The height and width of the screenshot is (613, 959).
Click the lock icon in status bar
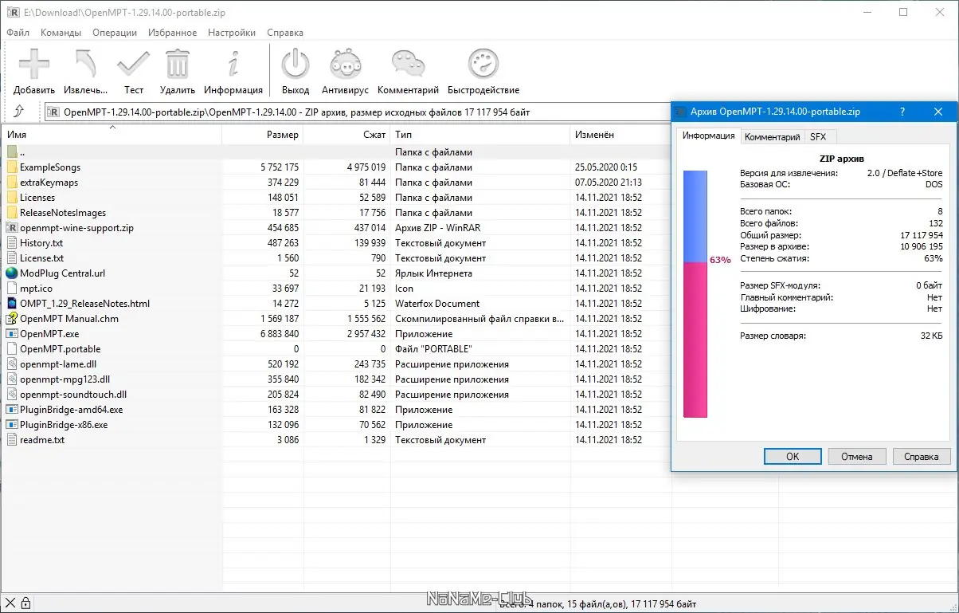[25, 603]
